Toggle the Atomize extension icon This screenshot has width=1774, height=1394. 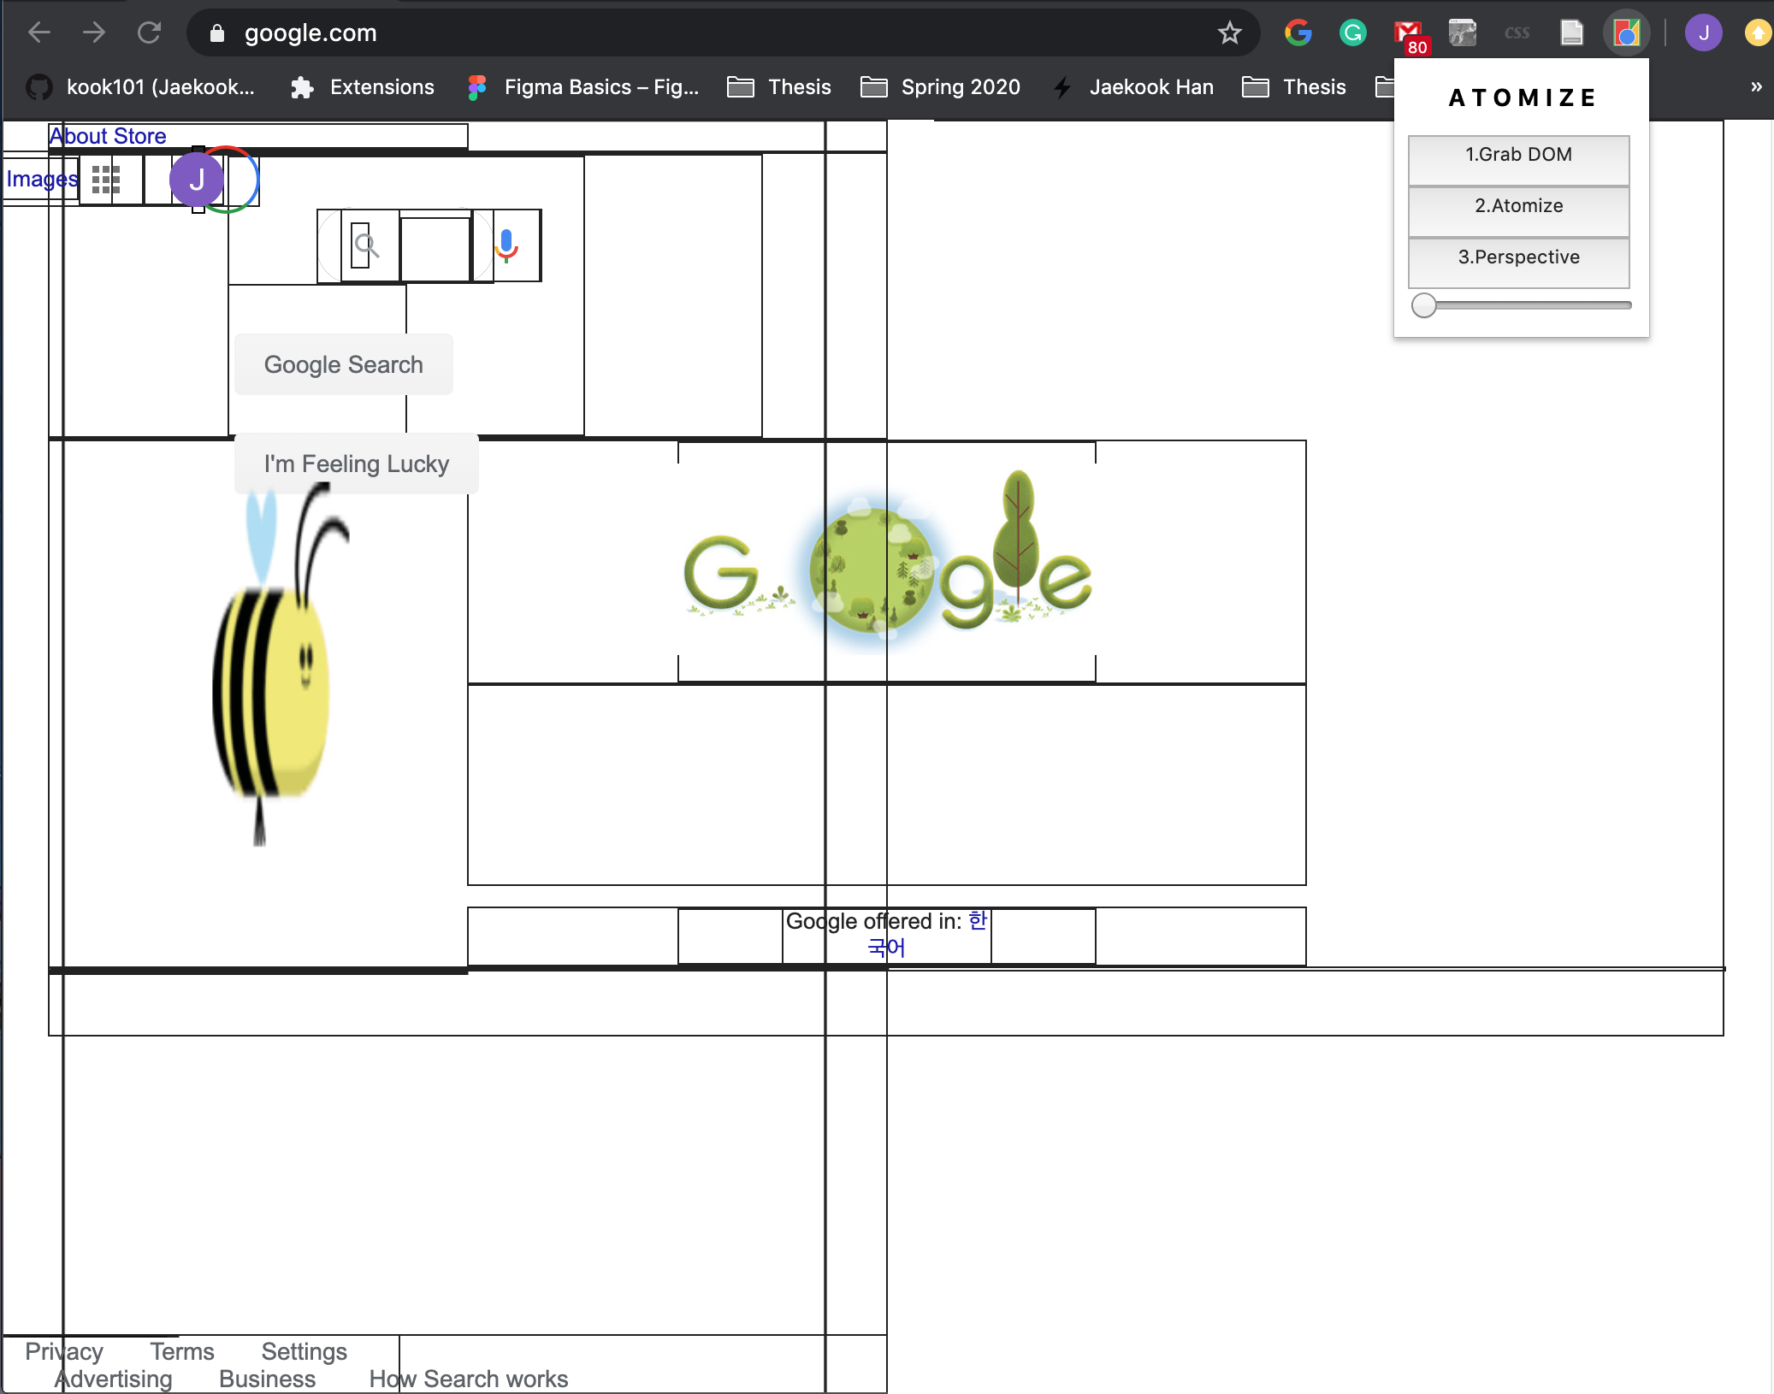1626,32
